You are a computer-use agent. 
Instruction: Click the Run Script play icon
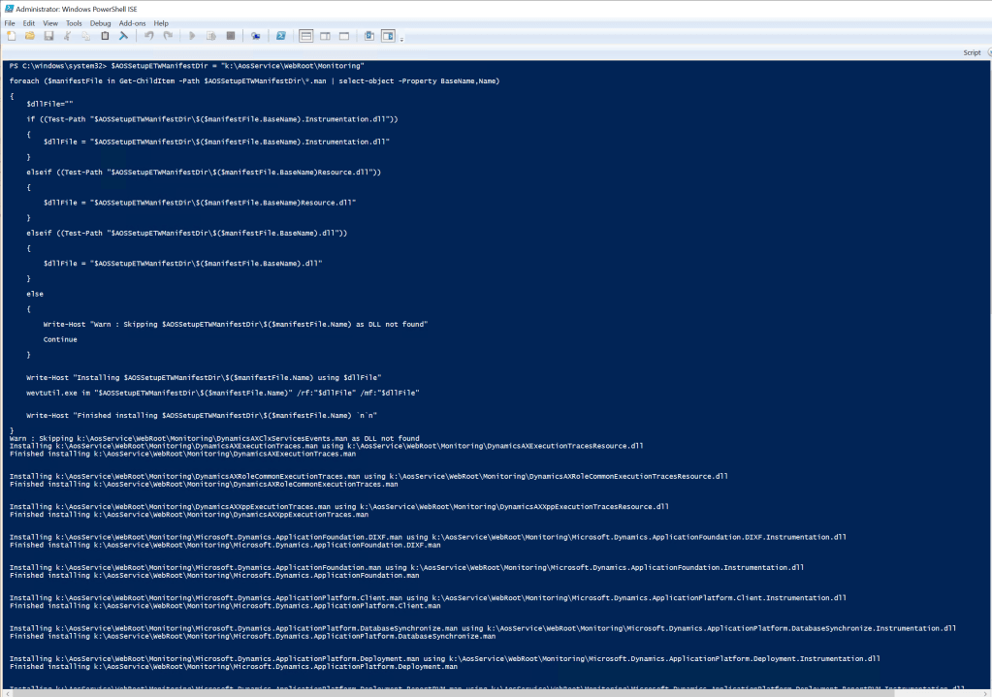(192, 36)
